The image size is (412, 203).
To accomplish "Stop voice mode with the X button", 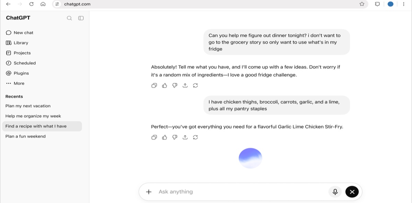I will pos(352,192).
